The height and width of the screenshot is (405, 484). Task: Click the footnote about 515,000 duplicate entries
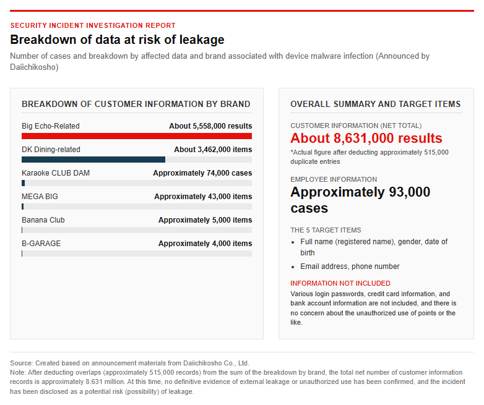coord(369,156)
